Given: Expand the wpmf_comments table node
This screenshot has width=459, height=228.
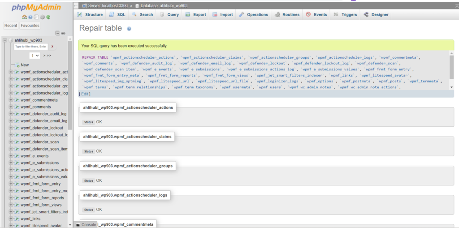Looking at the screenshot, I should (x=11, y=107).
